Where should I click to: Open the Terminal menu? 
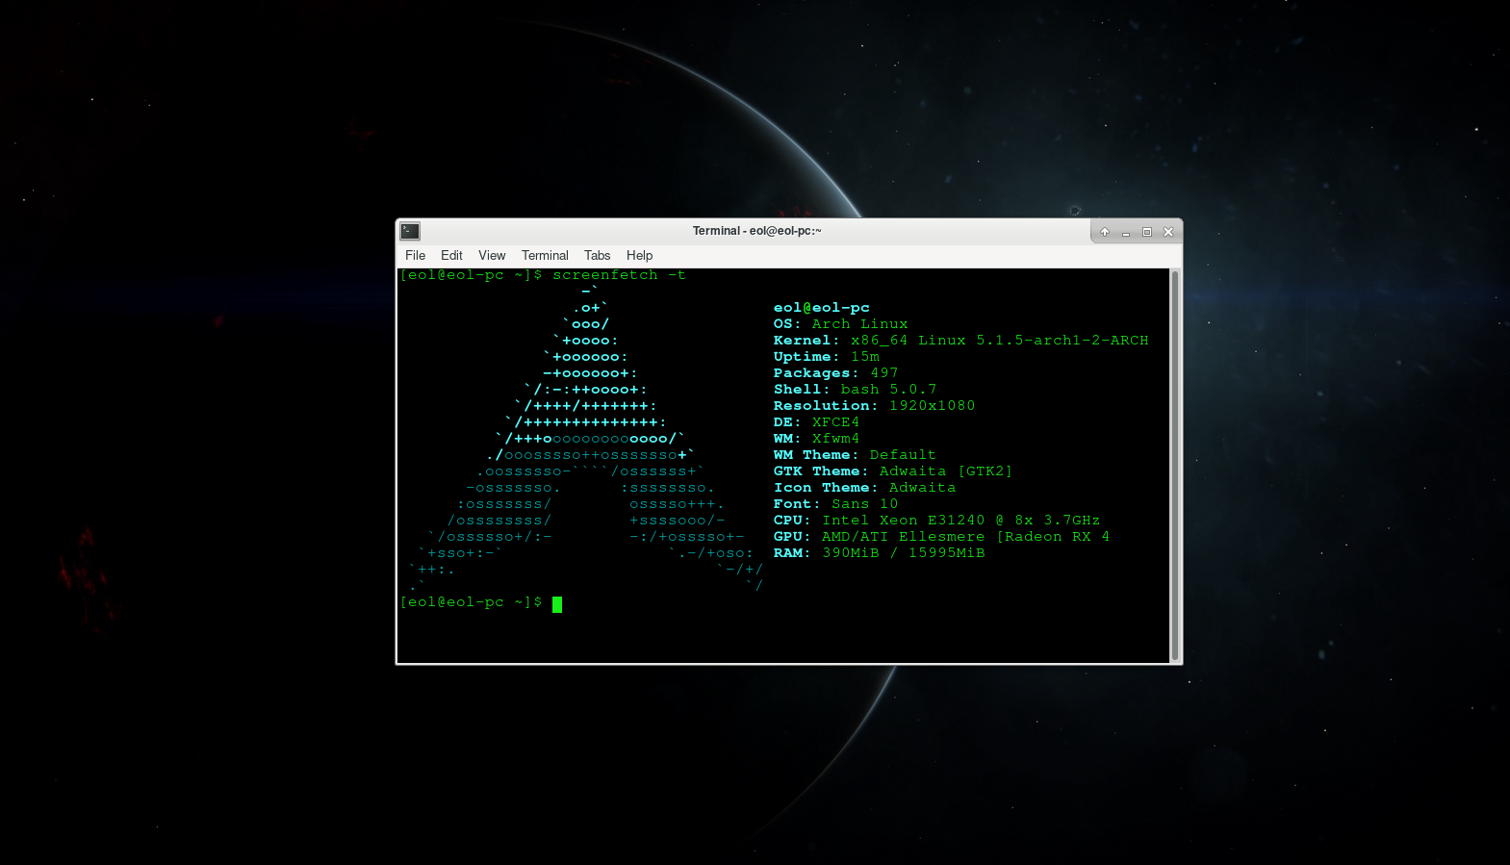coord(545,255)
